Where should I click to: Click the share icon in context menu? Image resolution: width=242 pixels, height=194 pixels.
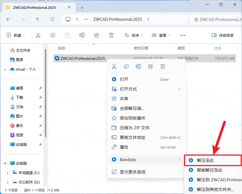151,66
